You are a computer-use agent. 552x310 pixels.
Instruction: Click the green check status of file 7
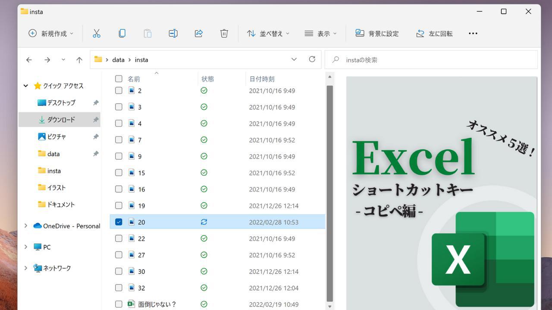click(x=204, y=140)
